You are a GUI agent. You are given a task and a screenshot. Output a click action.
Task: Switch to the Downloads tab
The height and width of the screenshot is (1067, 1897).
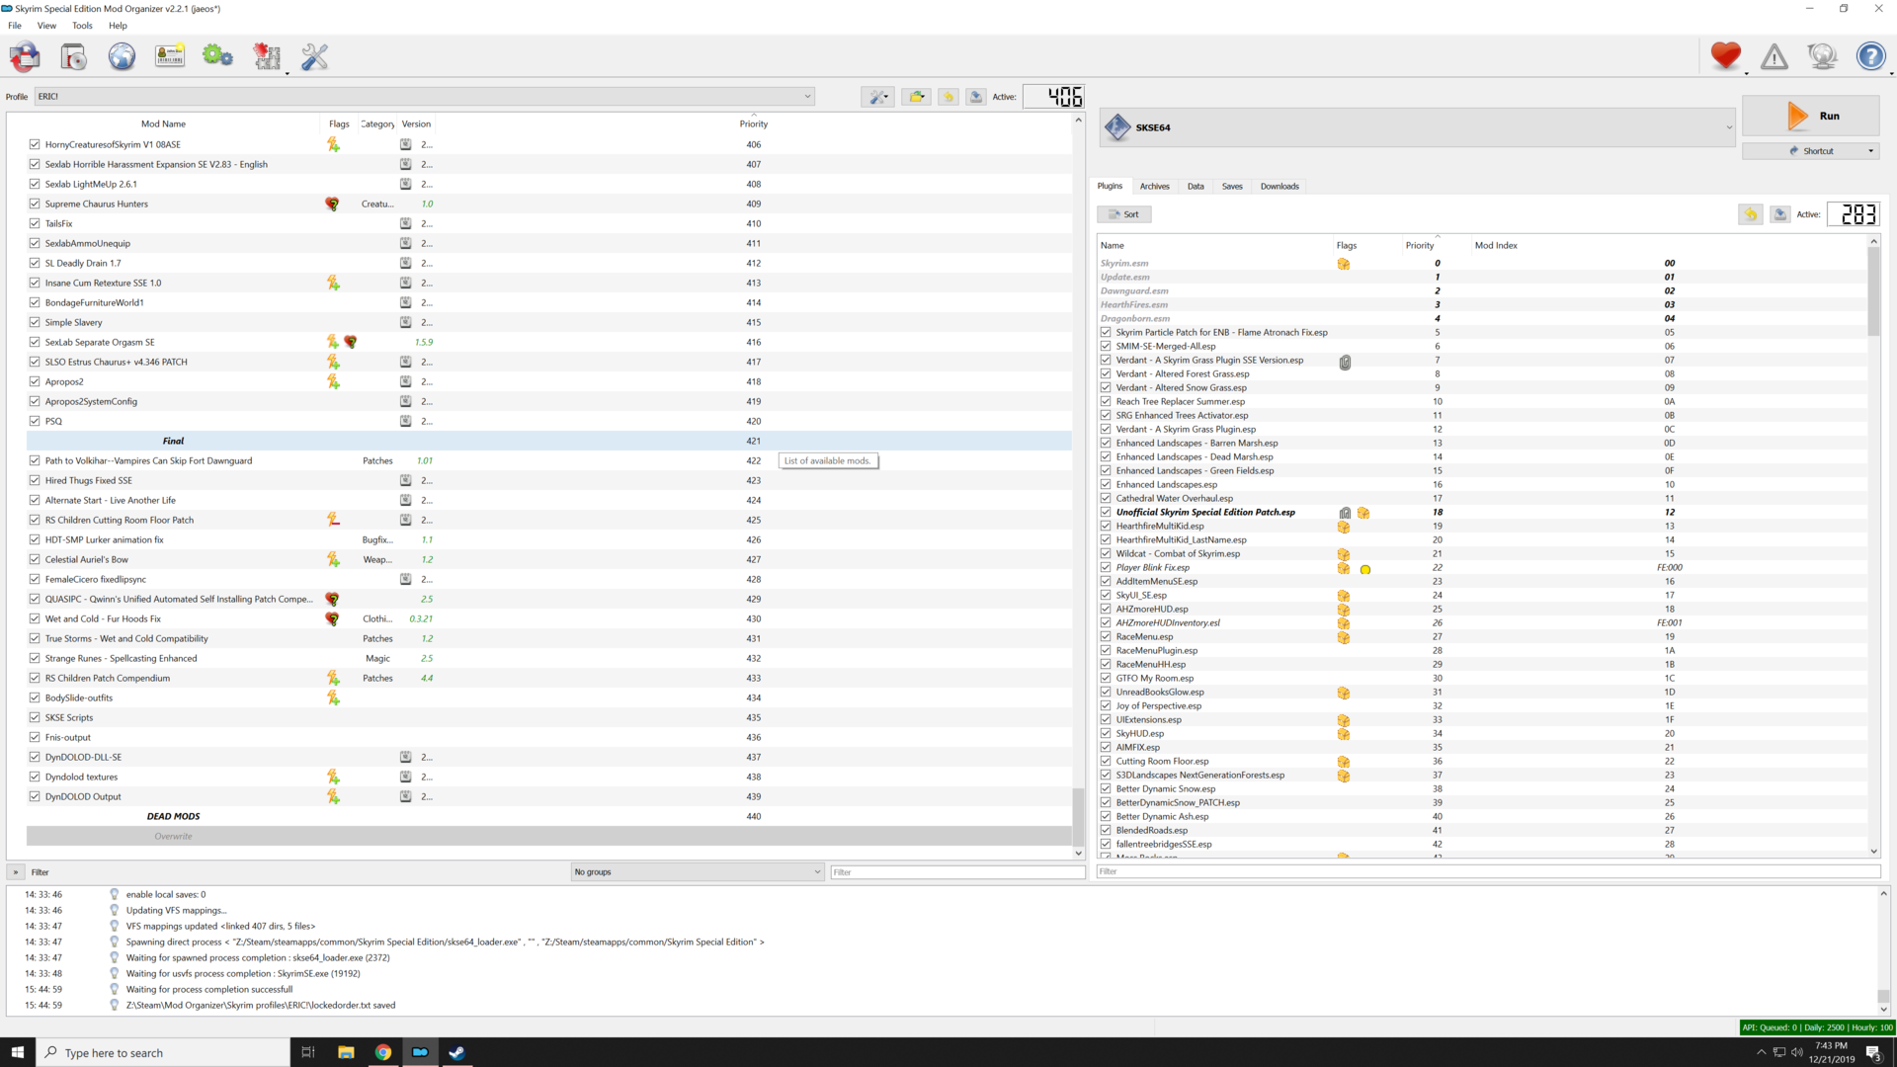point(1279,186)
